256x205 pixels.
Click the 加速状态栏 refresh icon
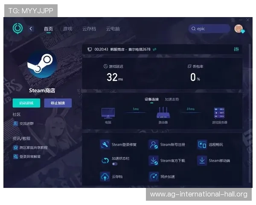point(105,161)
